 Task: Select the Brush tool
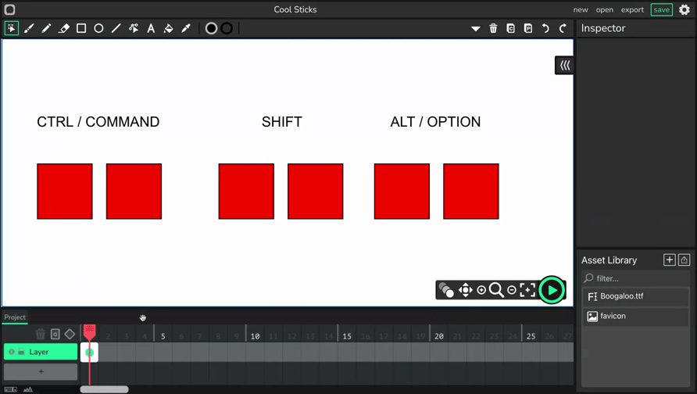29,28
